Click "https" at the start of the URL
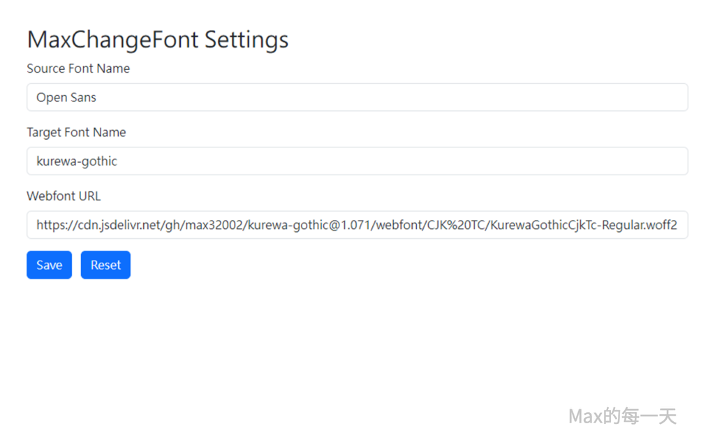Screen dimensions: 715x447 (50, 226)
